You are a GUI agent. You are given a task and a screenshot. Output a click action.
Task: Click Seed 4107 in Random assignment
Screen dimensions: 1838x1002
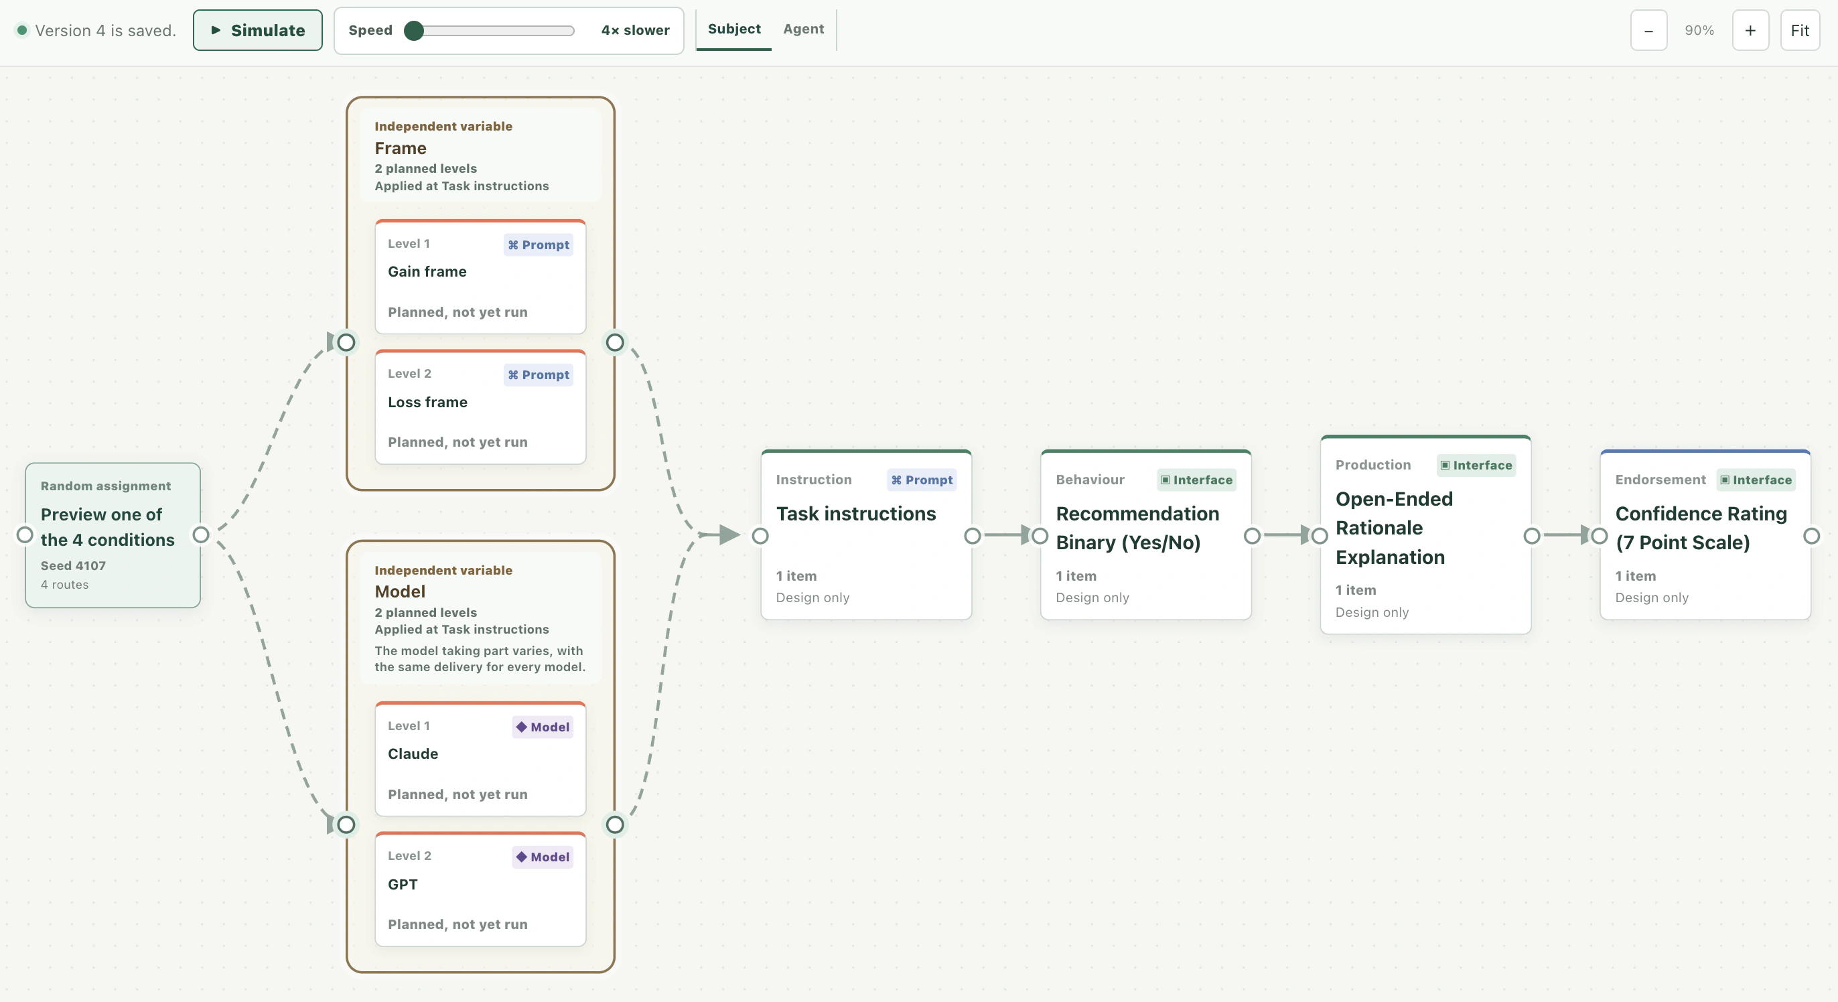point(73,565)
